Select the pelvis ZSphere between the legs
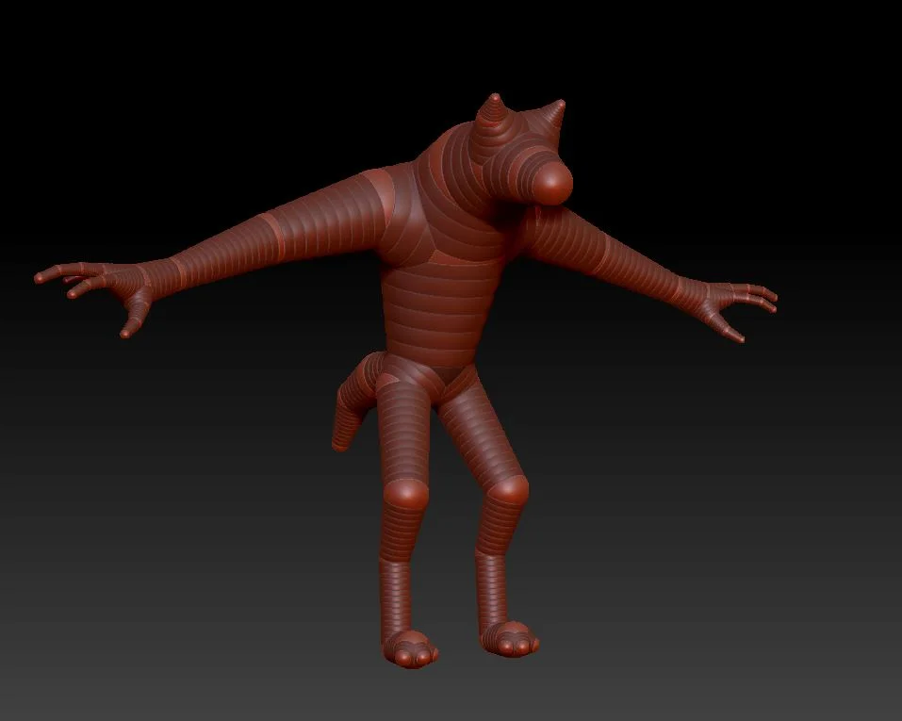 [x=452, y=375]
